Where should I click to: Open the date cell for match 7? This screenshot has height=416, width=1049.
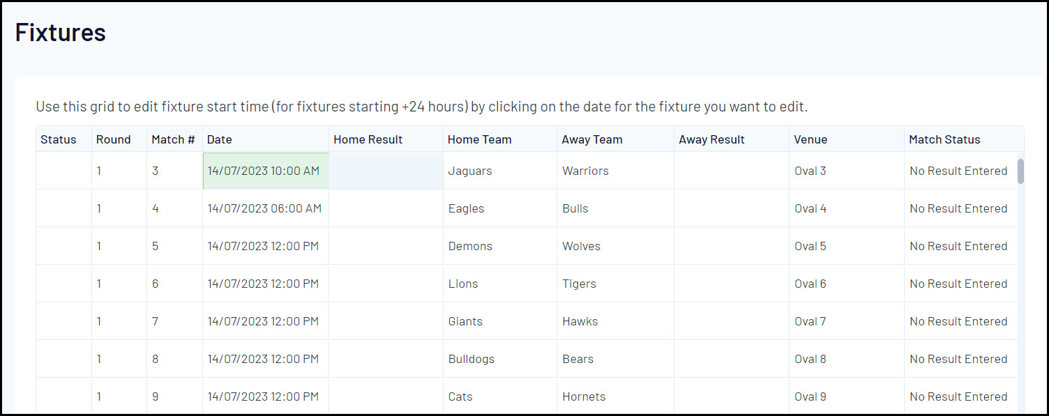coord(263,321)
